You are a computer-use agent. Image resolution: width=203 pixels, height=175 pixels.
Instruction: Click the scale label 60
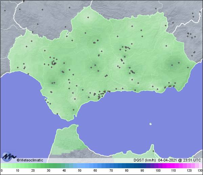point(95,170)
